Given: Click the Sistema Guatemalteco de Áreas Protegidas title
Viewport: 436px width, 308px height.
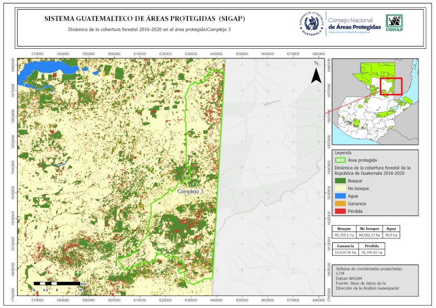Looking at the screenshot, I should tap(145, 18).
